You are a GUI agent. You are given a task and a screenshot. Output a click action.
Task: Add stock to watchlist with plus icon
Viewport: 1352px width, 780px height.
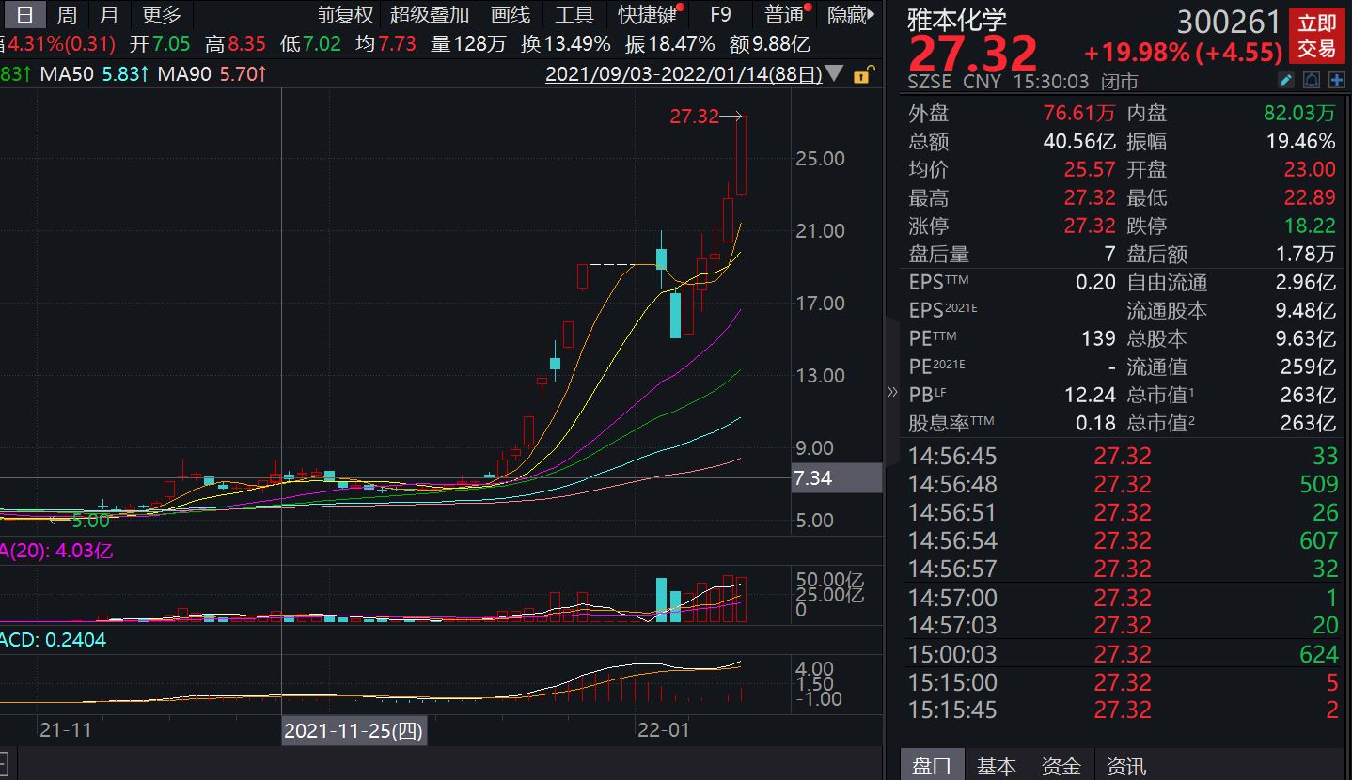click(x=1337, y=80)
